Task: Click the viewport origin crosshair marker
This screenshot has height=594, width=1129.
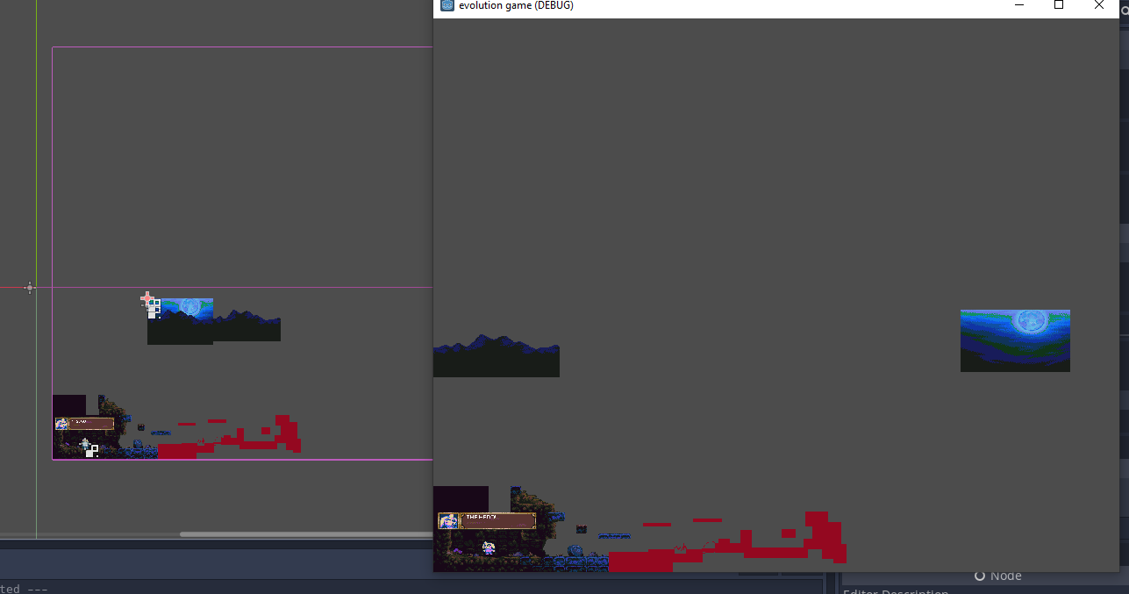Action: [29, 288]
